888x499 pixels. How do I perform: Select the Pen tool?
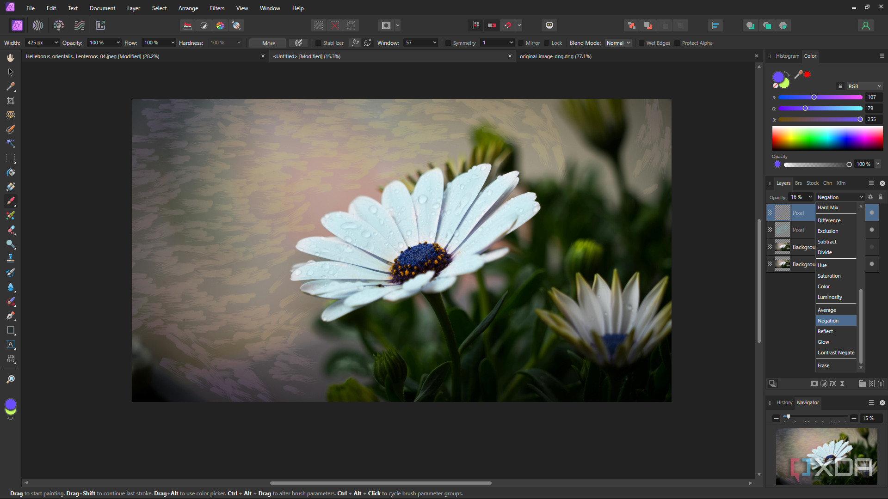click(x=11, y=316)
